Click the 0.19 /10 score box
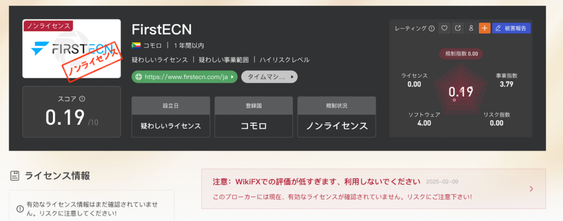The image size is (563, 221). click(71, 112)
